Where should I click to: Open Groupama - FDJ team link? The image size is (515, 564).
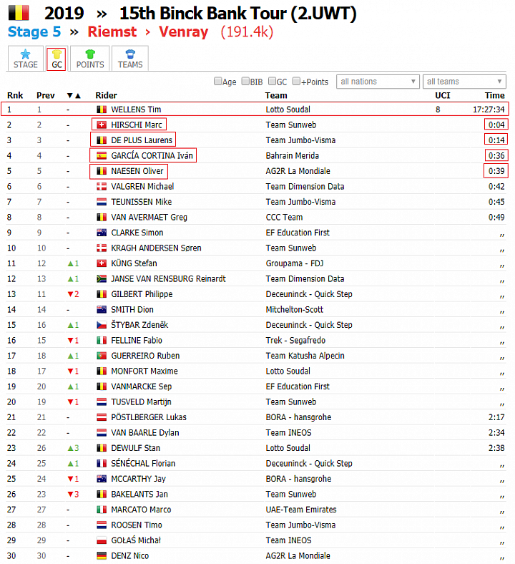point(295,263)
